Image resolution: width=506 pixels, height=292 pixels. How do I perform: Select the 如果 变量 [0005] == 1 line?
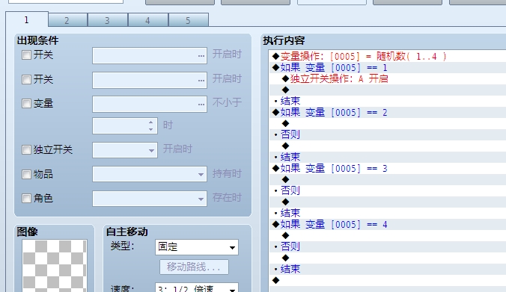(x=387, y=68)
